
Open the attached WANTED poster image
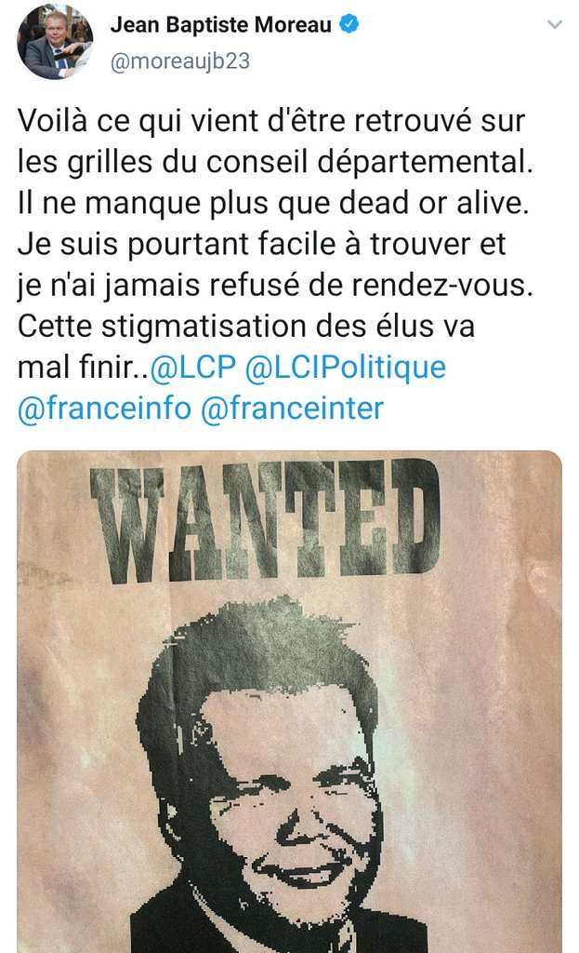pyautogui.click(x=290, y=702)
